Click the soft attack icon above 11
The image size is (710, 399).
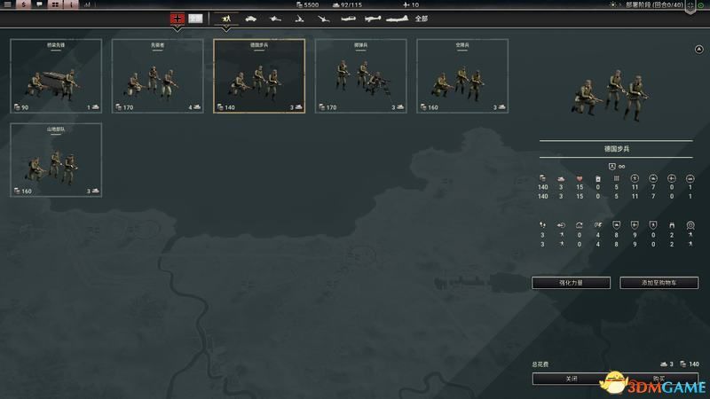click(635, 178)
